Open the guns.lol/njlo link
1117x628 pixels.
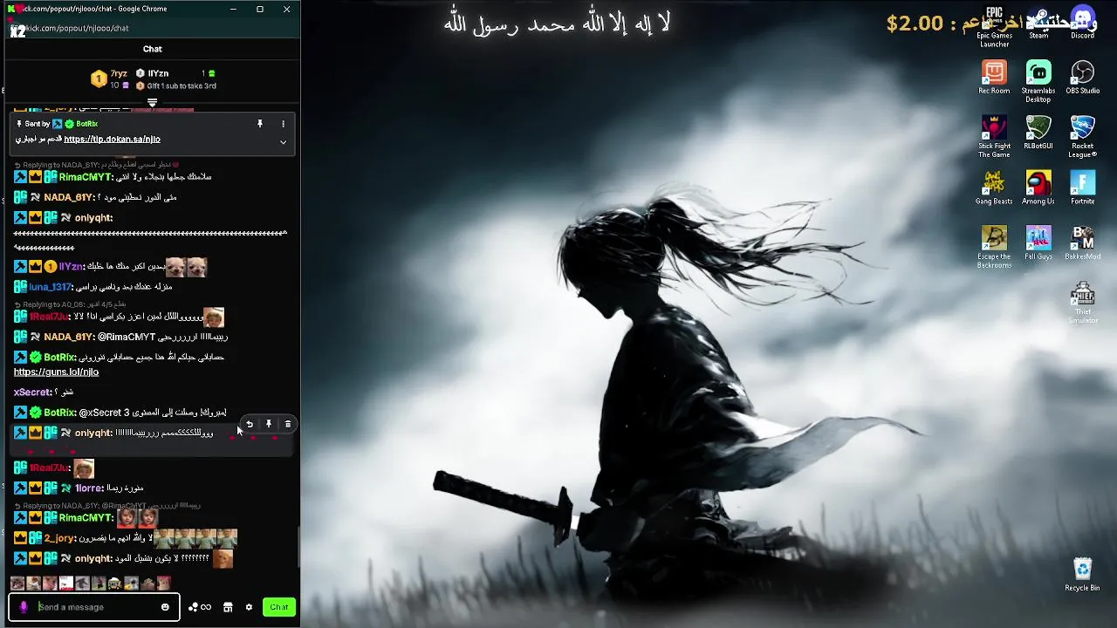point(56,372)
